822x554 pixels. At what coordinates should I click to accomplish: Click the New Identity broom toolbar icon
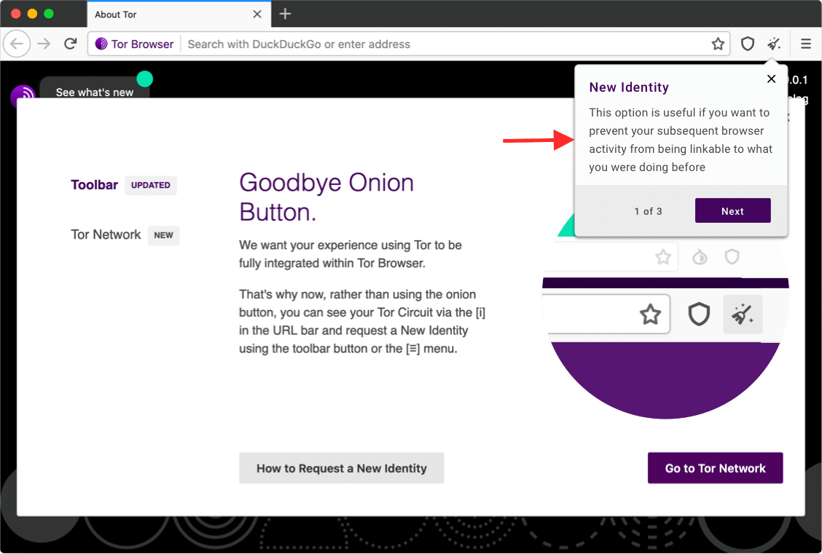click(775, 44)
